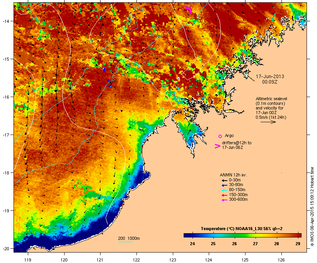The width and height of the screenshot is (317, 263).
Task: Click the Temperature NOAA16_L3U colorbar title
Action: click(x=242, y=229)
